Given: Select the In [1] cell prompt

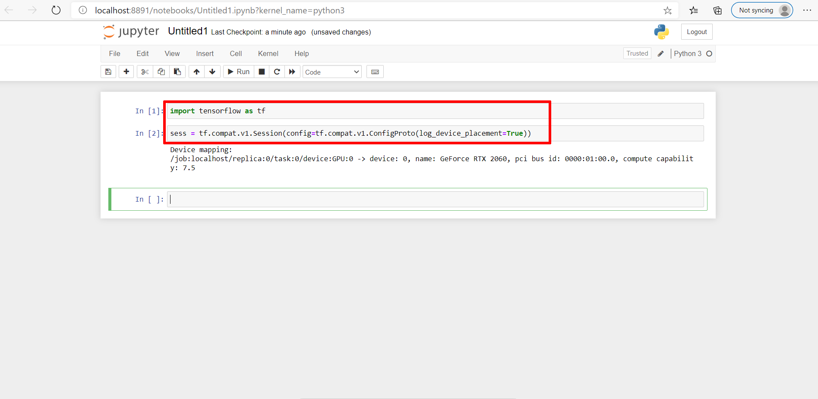Looking at the screenshot, I should click(x=149, y=111).
